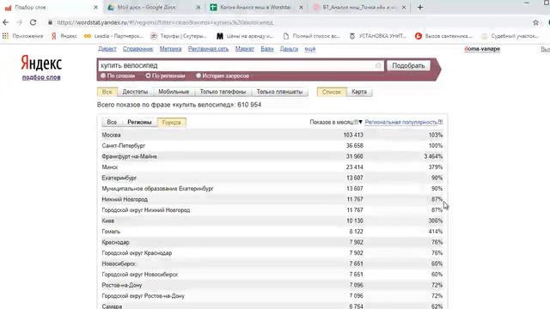The height and width of the screenshot is (309, 550).
Task: Select the История запросов radio button
Action: click(199, 76)
